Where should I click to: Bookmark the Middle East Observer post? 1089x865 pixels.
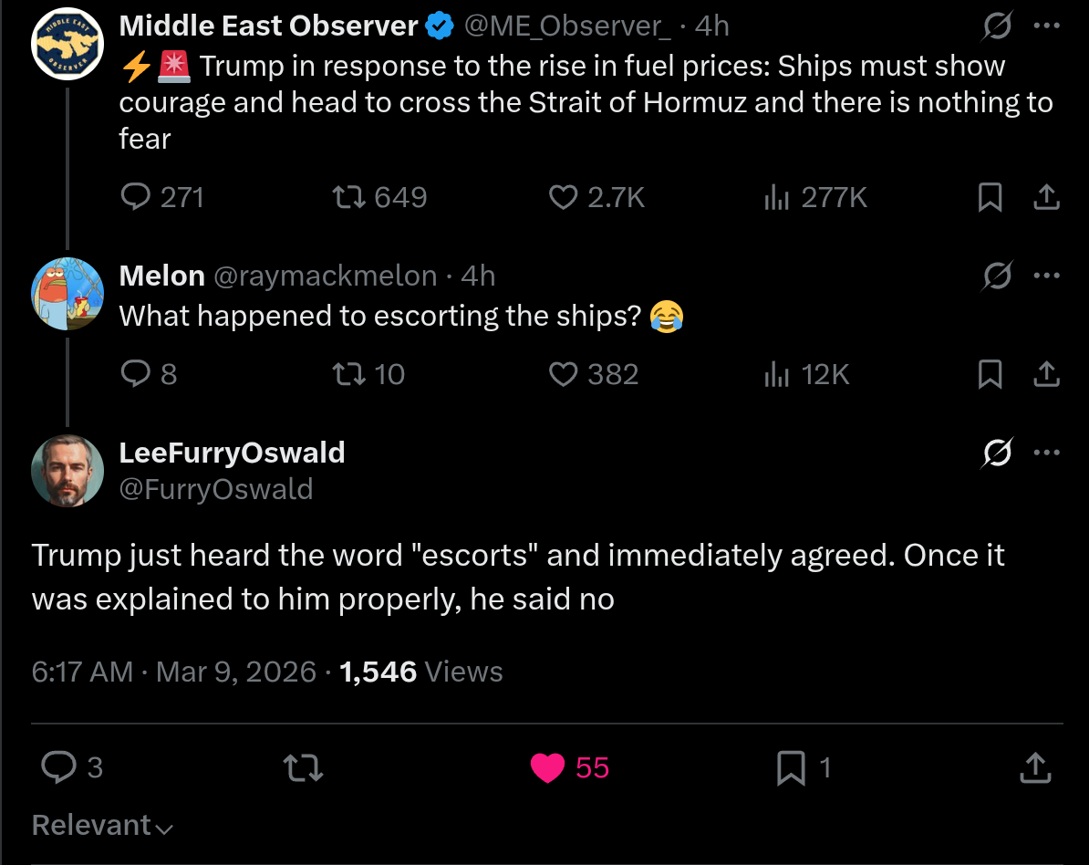tap(990, 197)
